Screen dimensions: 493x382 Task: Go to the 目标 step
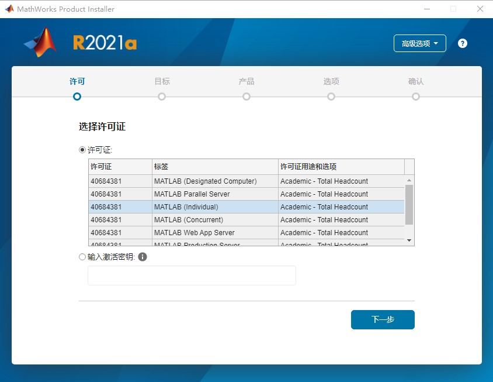[x=162, y=96]
